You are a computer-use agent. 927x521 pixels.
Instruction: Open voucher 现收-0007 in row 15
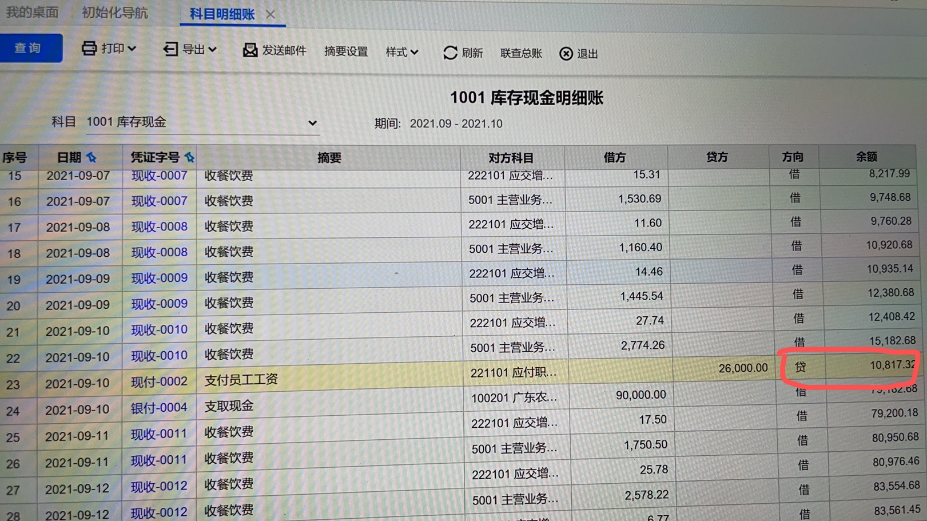(x=160, y=175)
